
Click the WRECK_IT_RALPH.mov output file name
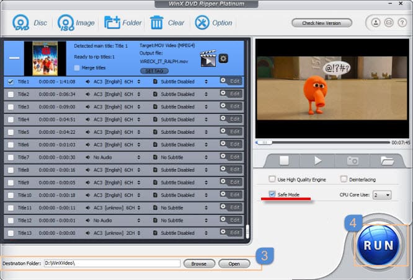coord(164,61)
